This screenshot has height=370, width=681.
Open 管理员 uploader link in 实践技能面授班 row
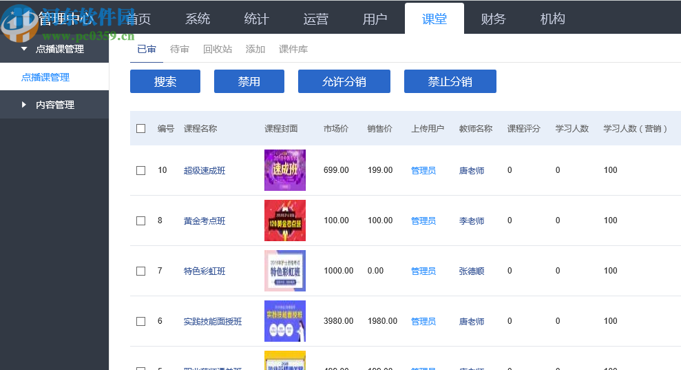423,321
